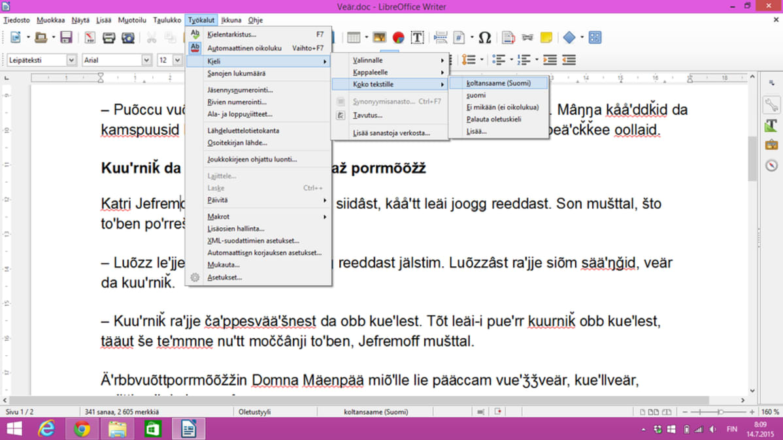Click the Export as PDF icon
This screenshot has width=783, height=440.
pyautogui.click(x=90, y=37)
